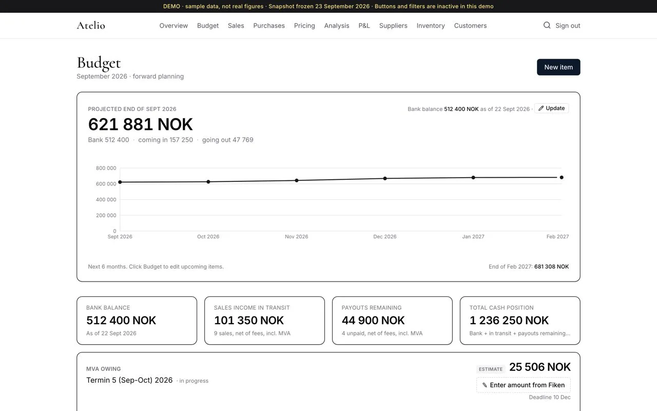The width and height of the screenshot is (657, 411).
Task: Click the Deadline 10 Dec text
Action: point(550,397)
